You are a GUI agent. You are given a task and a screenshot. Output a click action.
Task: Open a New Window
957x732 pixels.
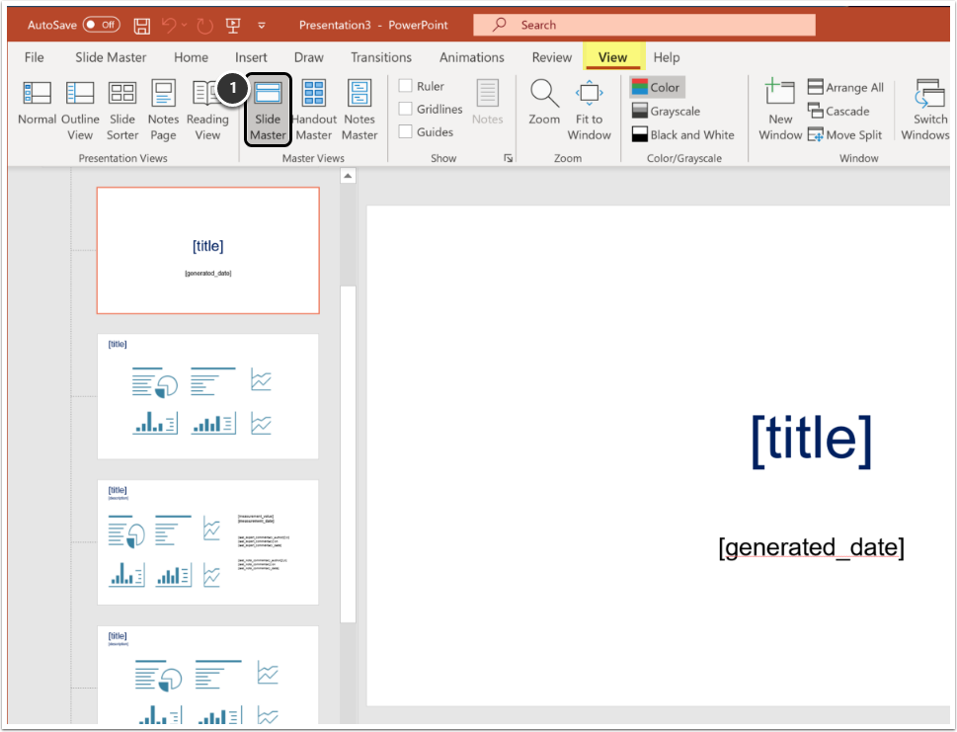pyautogui.click(x=779, y=109)
